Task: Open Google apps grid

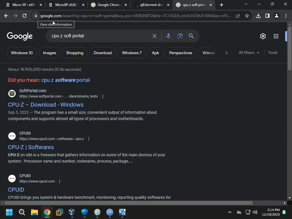Action: [276, 36]
